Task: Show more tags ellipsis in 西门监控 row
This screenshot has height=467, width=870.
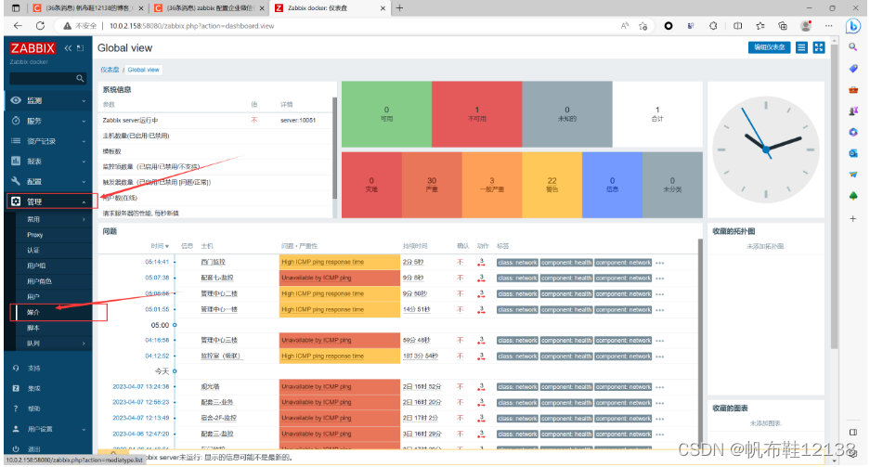Action: click(660, 264)
